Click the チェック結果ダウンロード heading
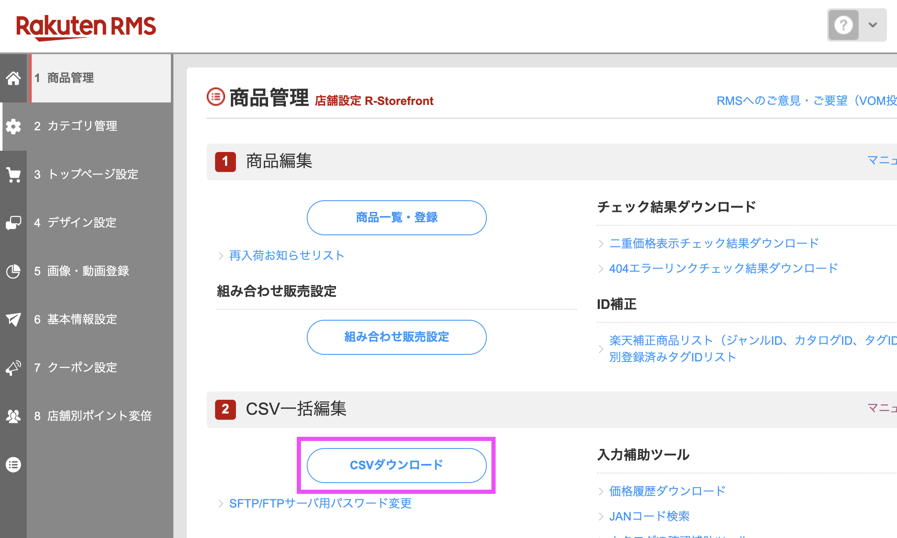Screen dimensions: 897x538 point(677,207)
